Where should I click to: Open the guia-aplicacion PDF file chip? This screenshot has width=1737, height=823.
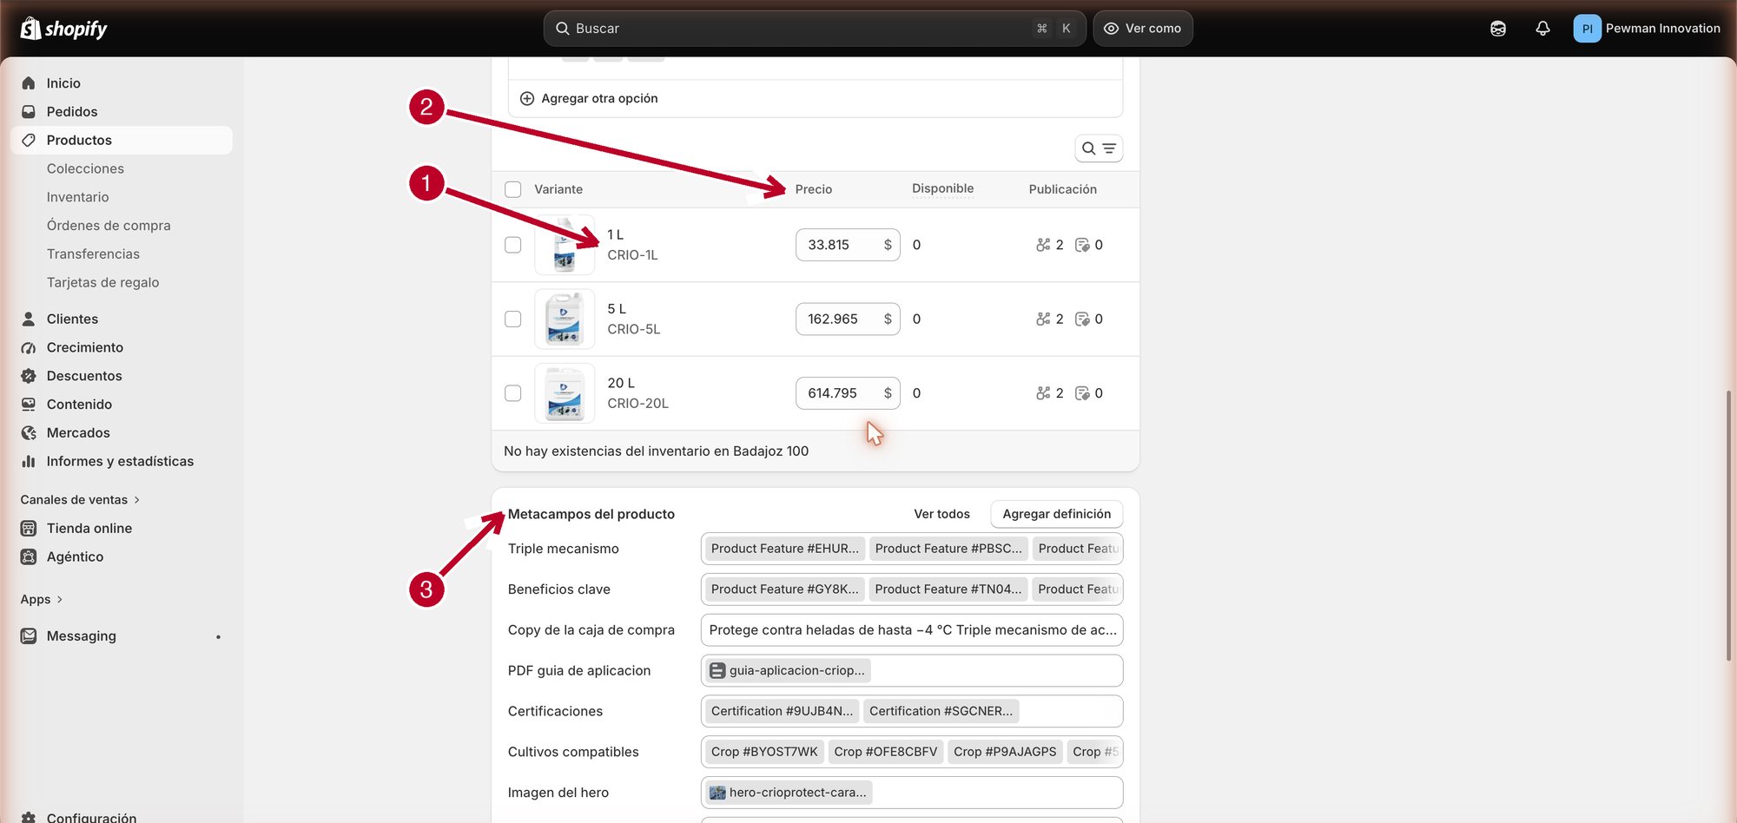coord(789,670)
